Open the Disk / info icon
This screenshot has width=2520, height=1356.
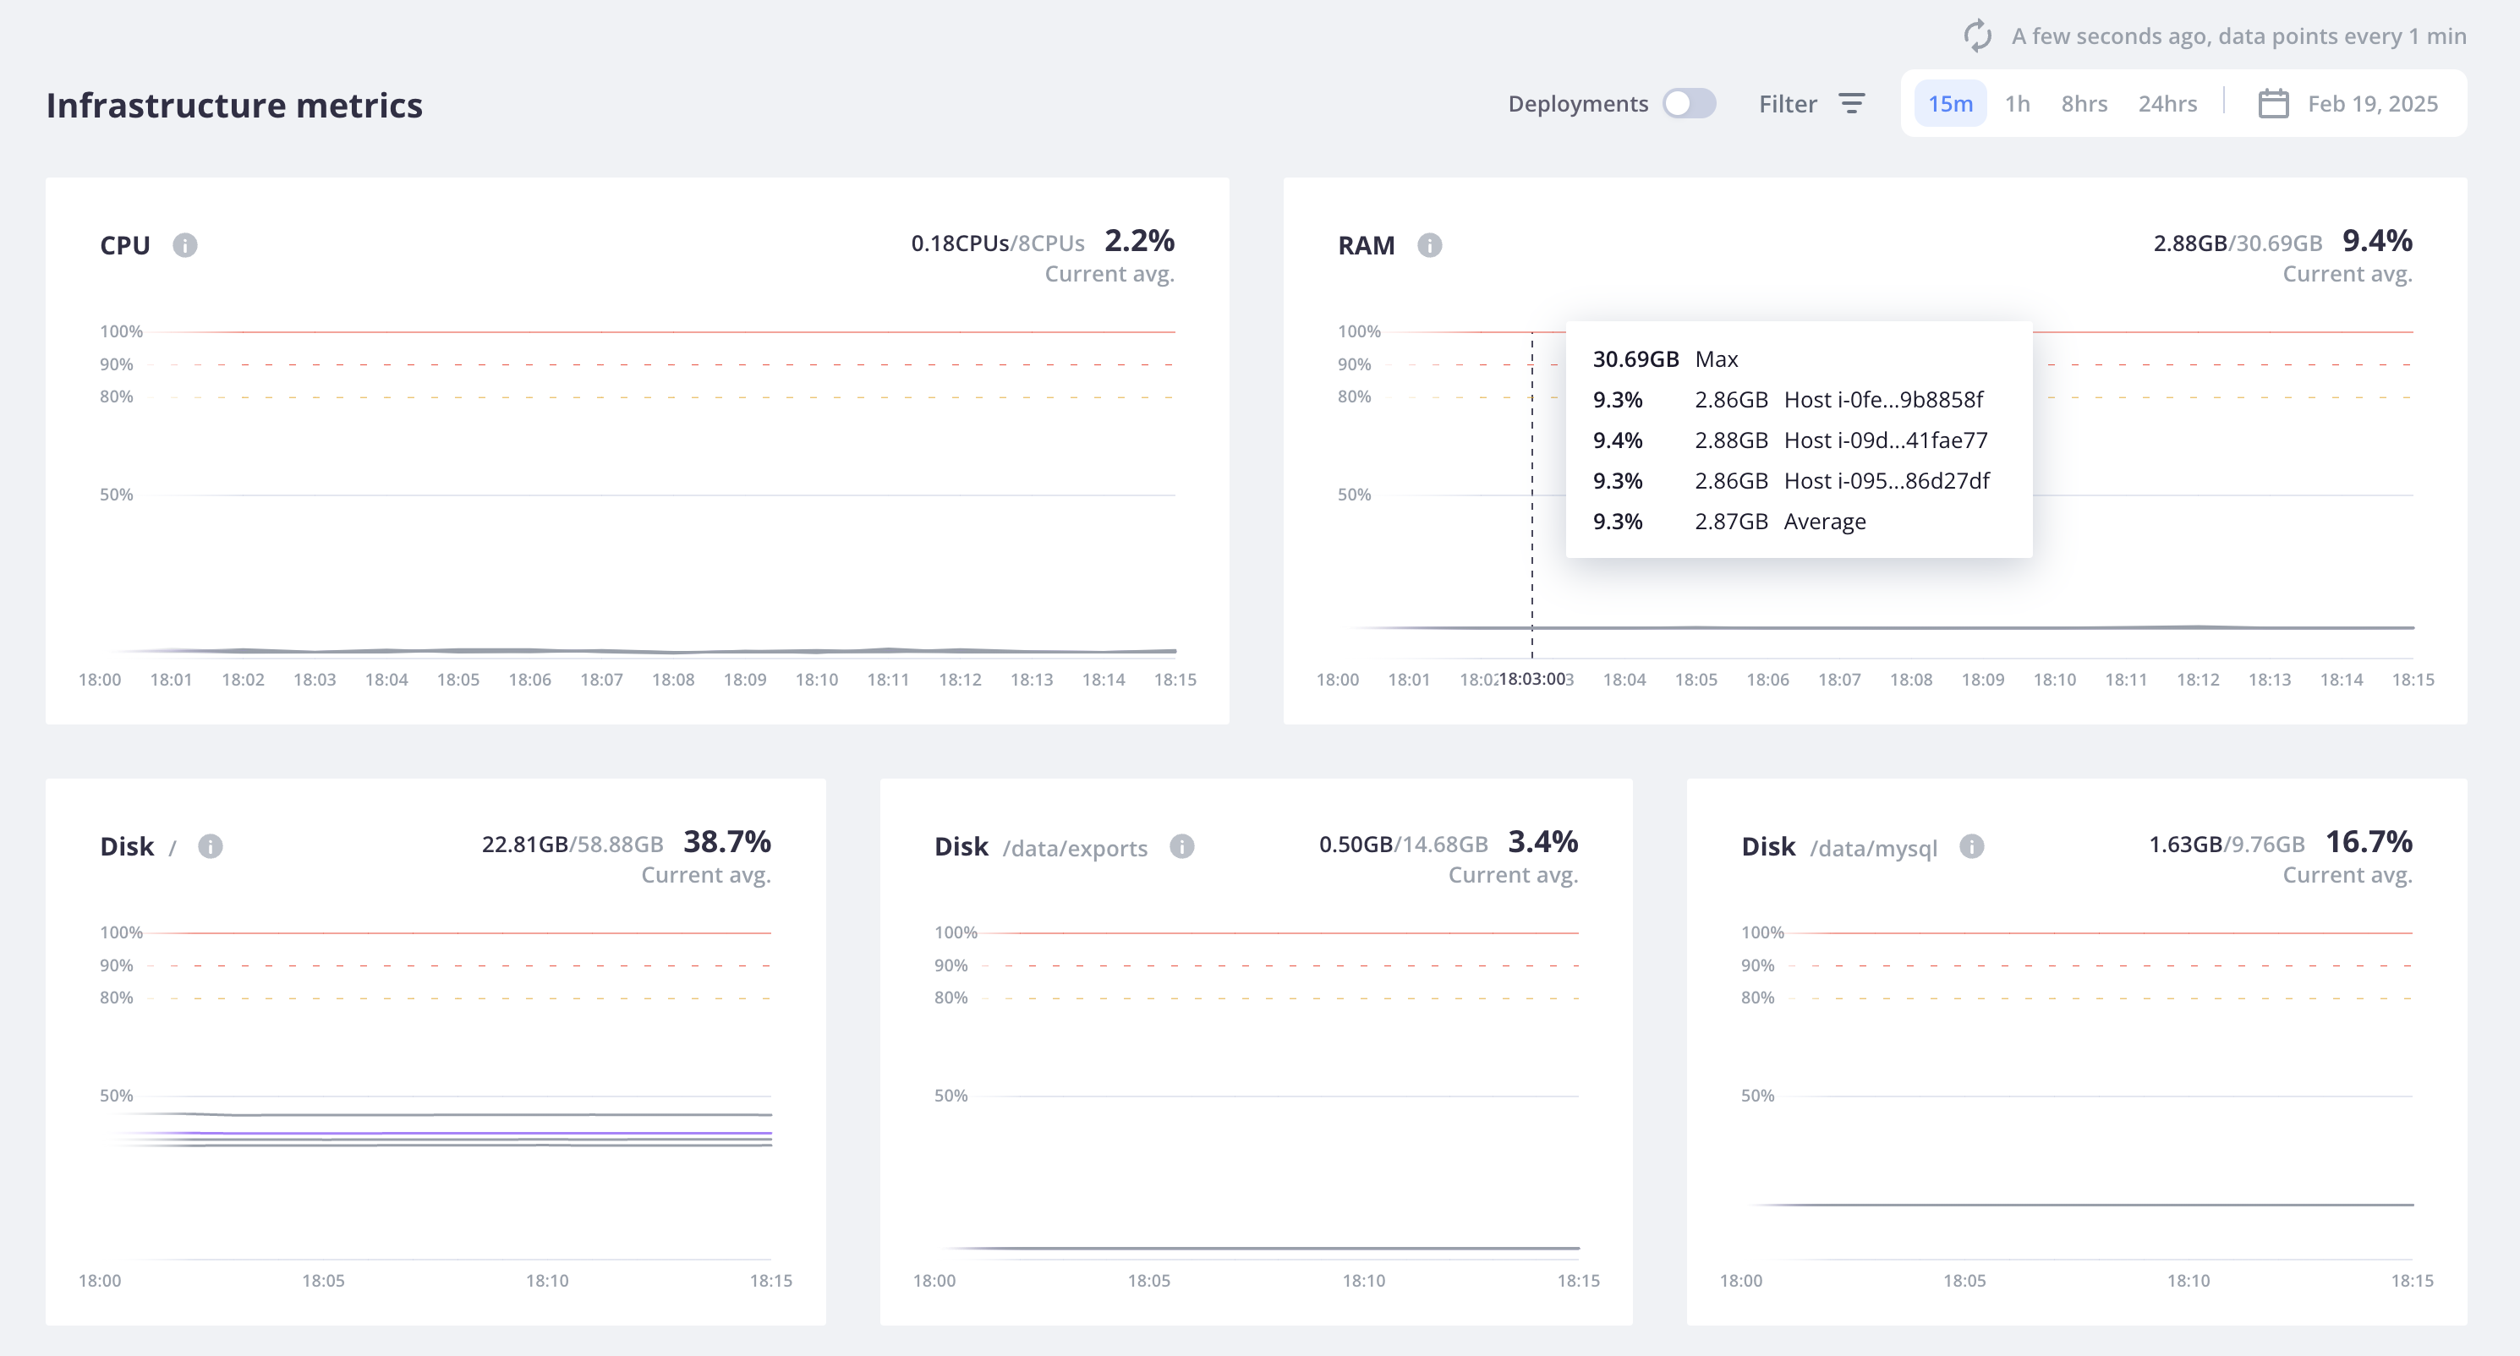(x=211, y=845)
